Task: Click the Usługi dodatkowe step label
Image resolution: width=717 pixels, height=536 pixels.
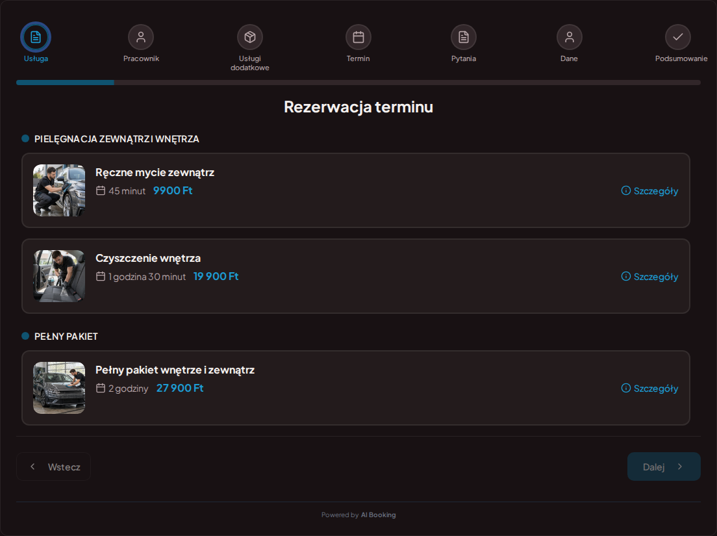Action: 249,63
